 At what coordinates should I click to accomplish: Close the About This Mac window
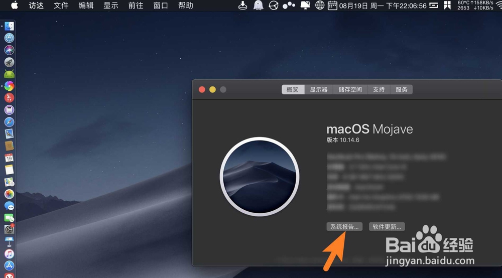click(202, 90)
